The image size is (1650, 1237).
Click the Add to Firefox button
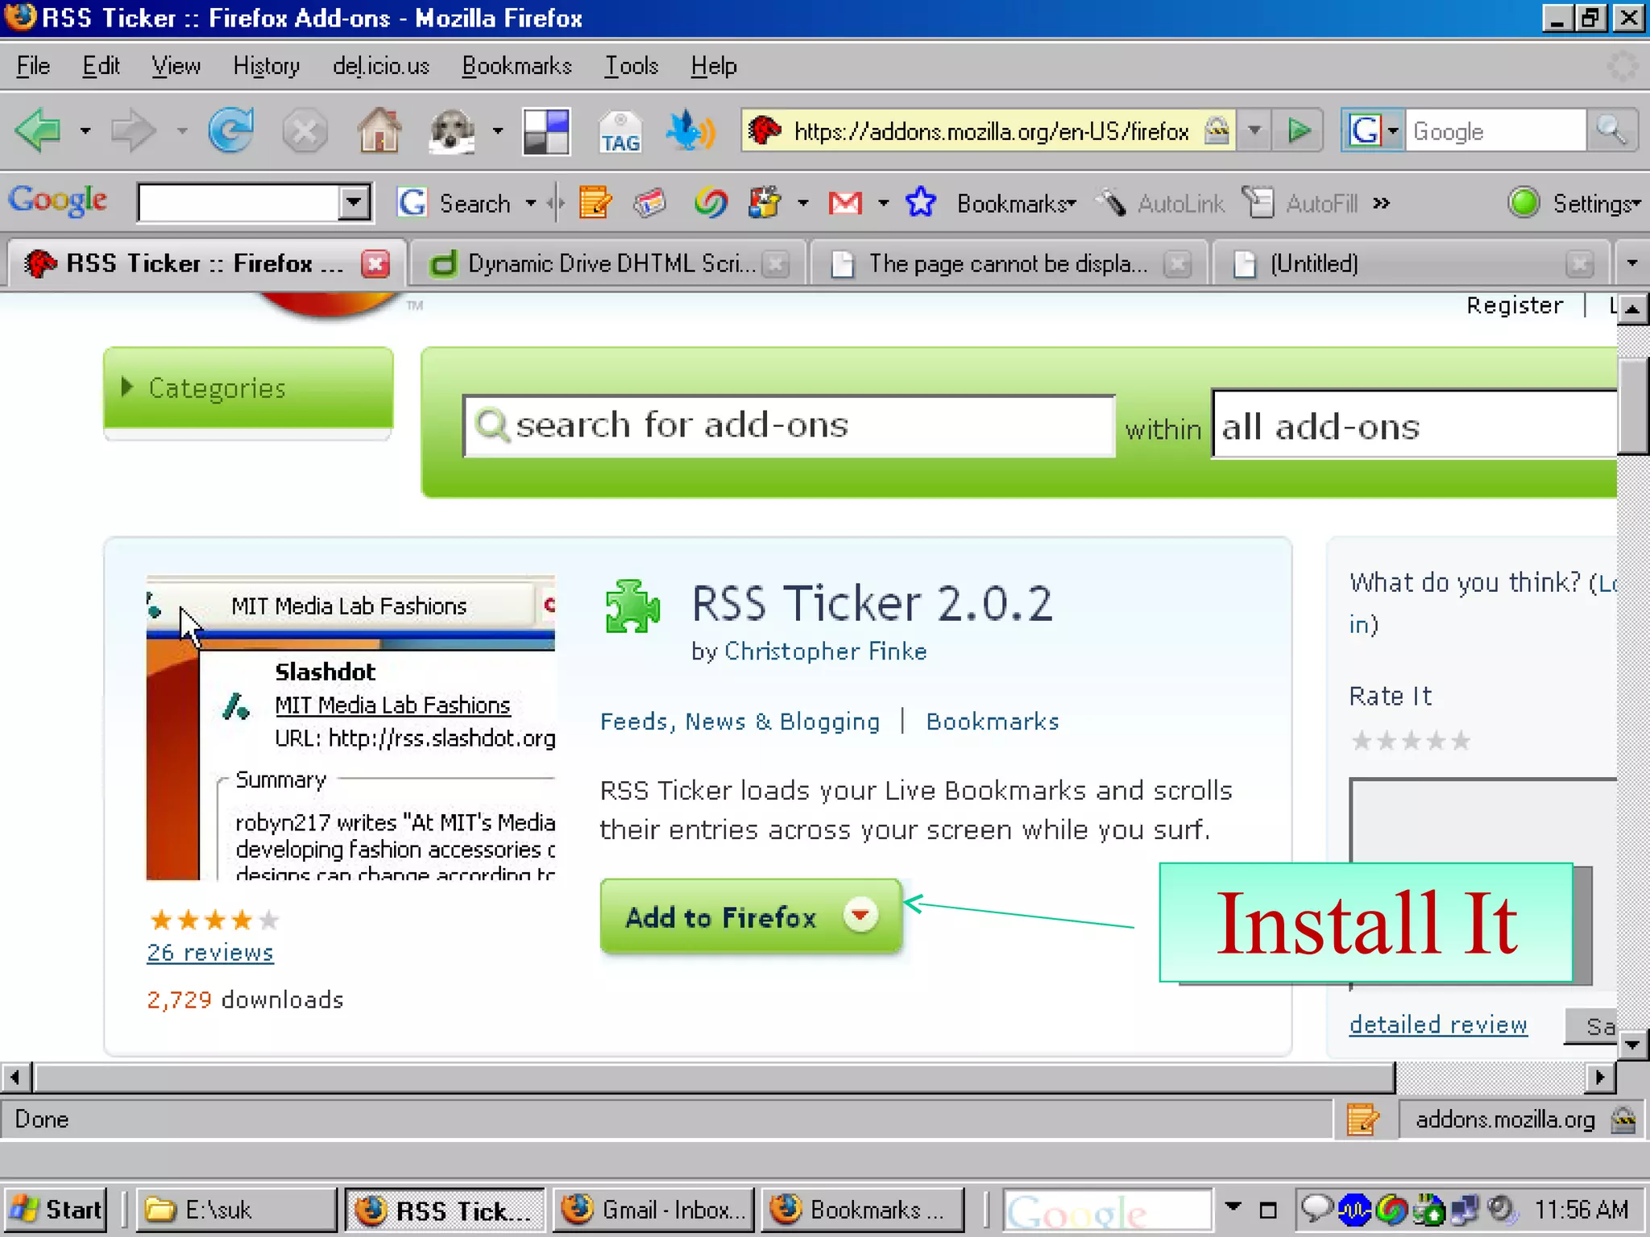tap(751, 916)
